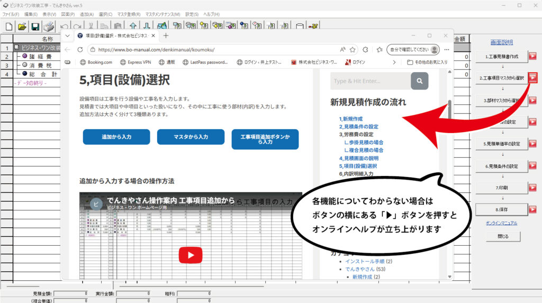Click the 閉じる button in the guide panel
The height and width of the screenshot is (303, 542).
503,236
